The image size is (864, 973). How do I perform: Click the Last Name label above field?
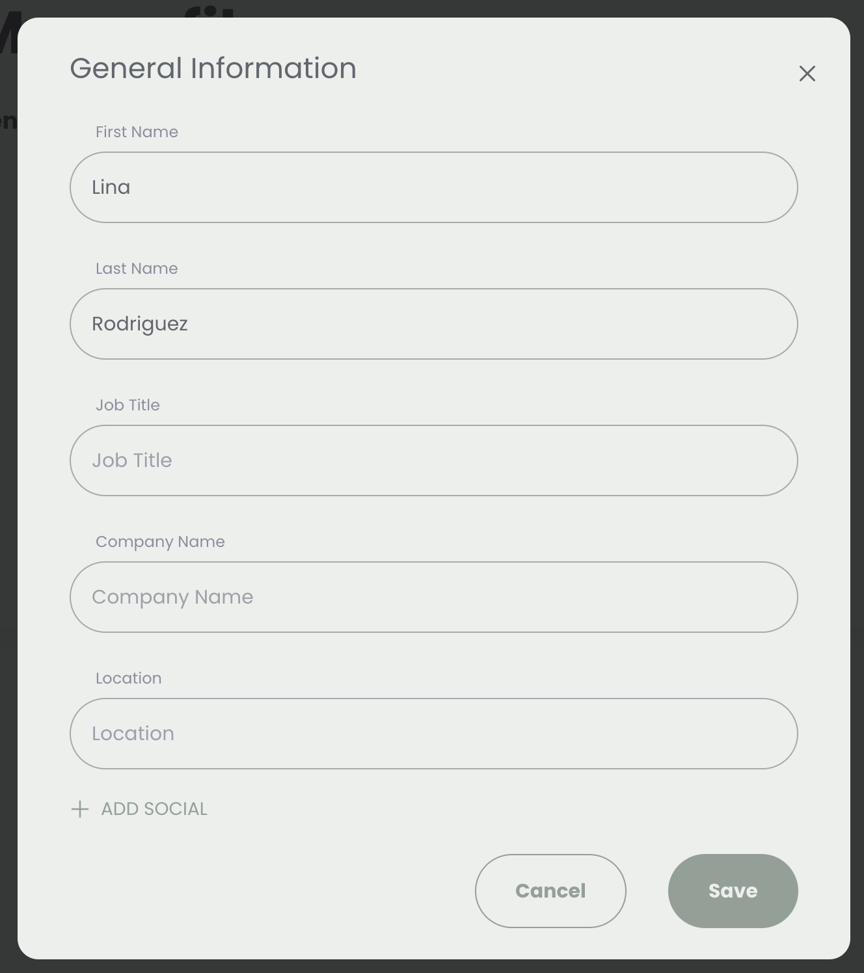pos(137,269)
